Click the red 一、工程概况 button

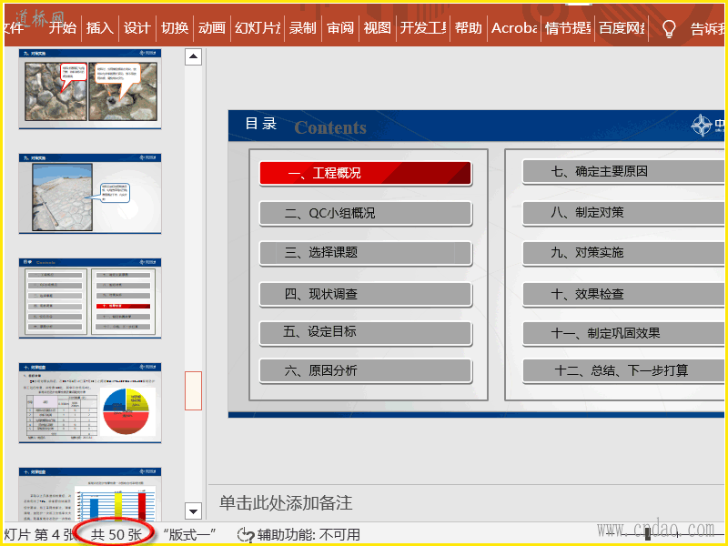click(x=366, y=174)
